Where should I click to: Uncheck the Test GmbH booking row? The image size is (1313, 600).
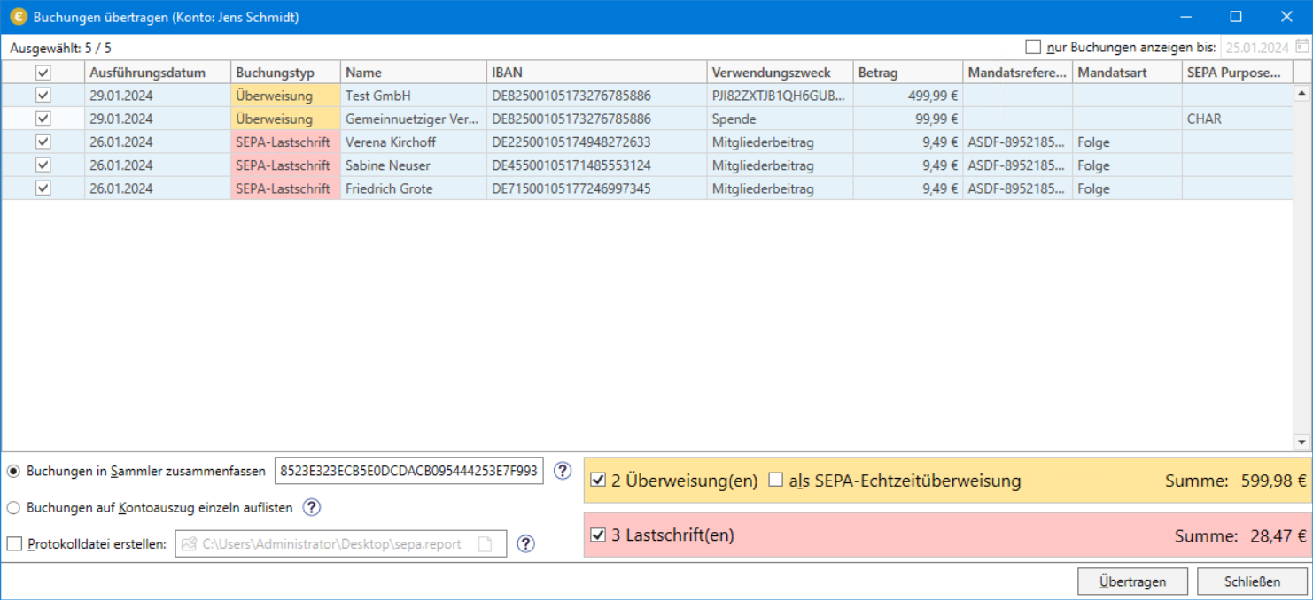43,96
